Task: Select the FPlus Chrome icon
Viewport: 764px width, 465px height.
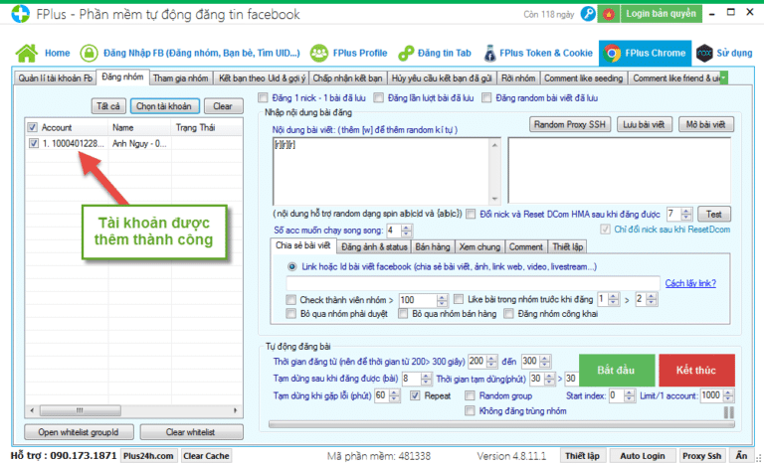Action: [x=612, y=53]
